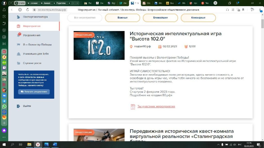
Task: Click the clock icon beside 12:00
Action: pyautogui.click(x=186, y=47)
